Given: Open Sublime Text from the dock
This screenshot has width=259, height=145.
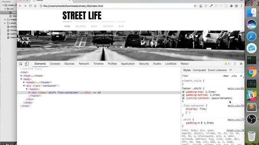Looking at the screenshot, I should coord(252,107).
